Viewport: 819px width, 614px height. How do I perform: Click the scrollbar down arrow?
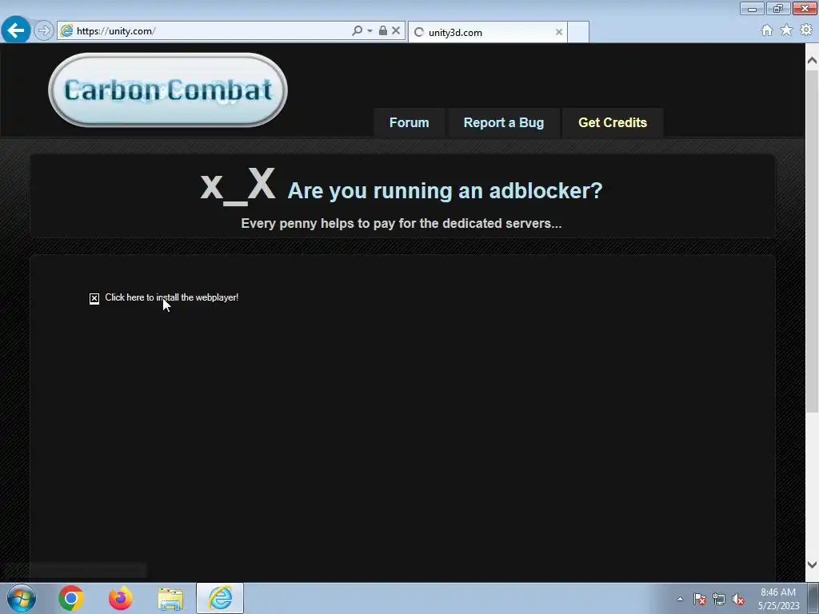(812, 564)
